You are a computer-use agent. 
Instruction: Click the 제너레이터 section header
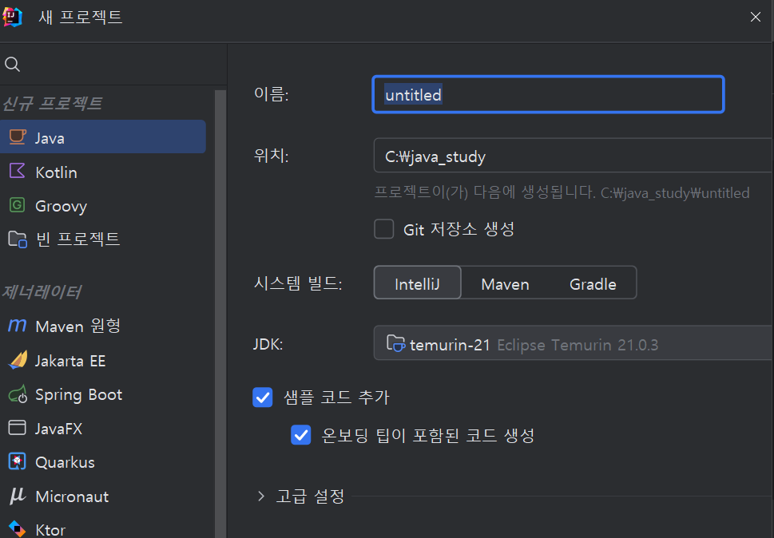[x=42, y=292]
